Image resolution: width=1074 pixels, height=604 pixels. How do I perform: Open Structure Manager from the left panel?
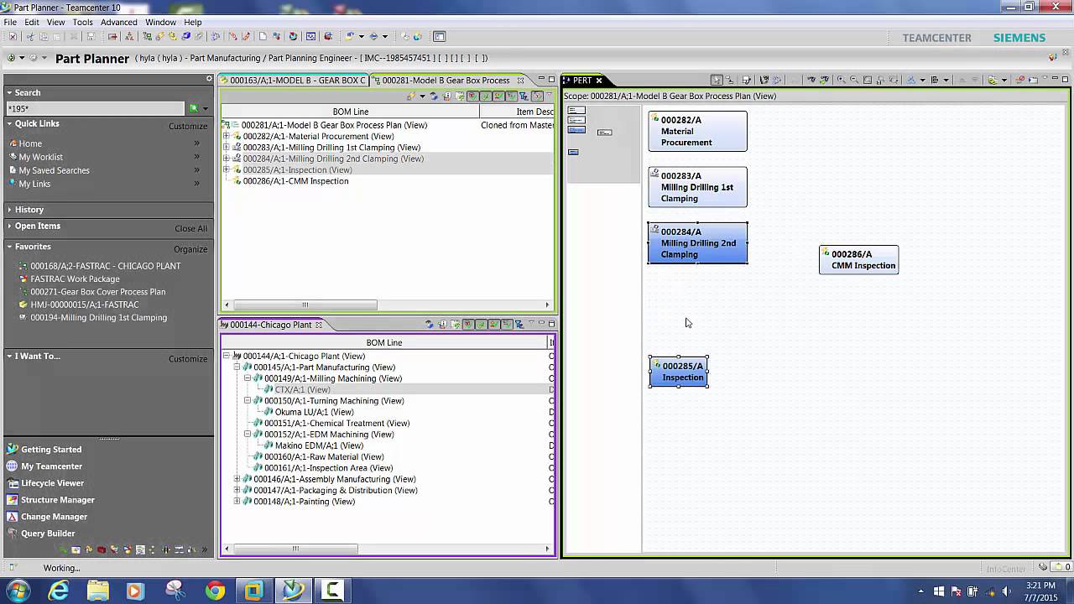(x=60, y=499)
